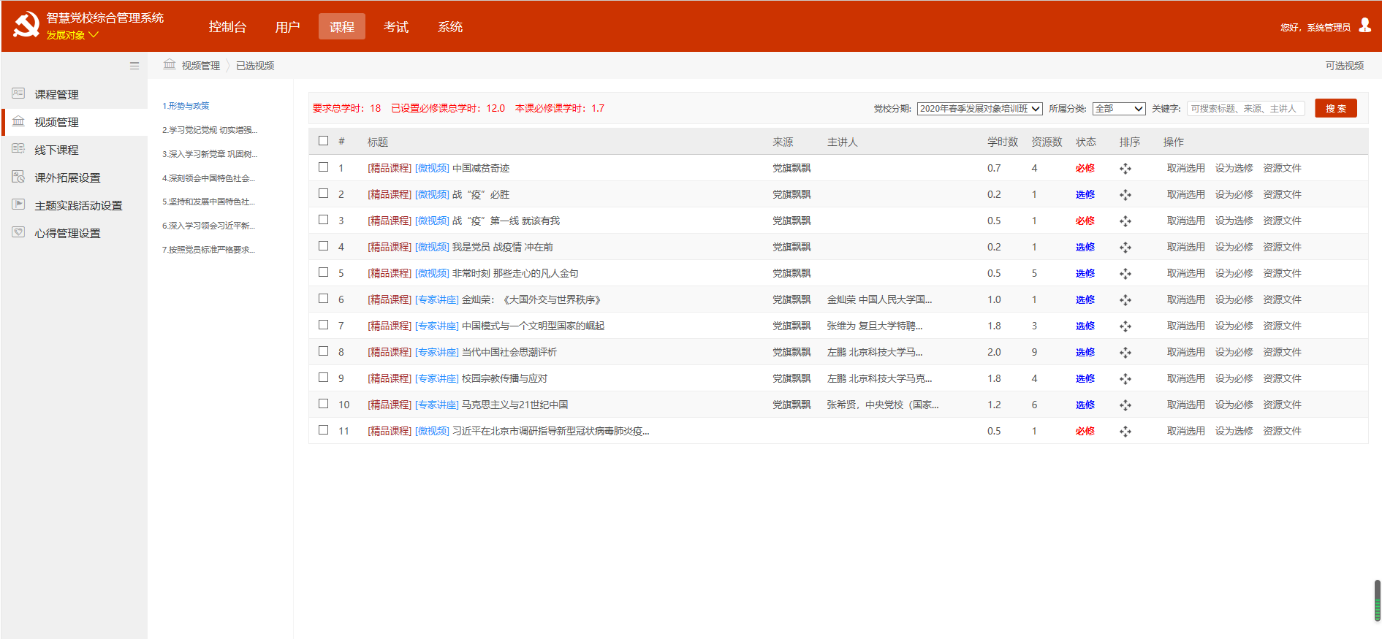Image resolution: width=1382 pixels, height=639 pixels.
Task: Click the 可选视频 link at top right
Action: (x=1345, y=66)
